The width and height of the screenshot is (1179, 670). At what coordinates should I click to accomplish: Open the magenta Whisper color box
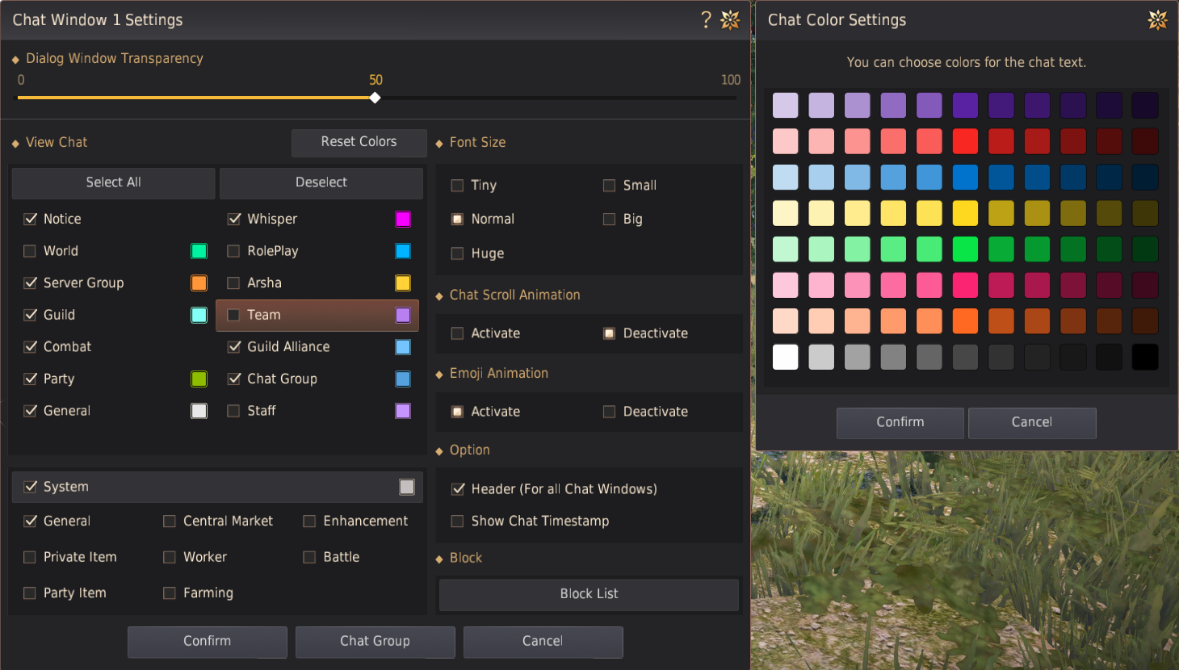point(403,219)
